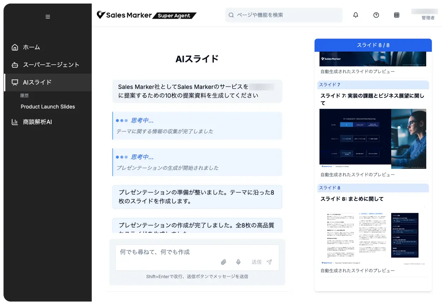This screenshot has height=305, width=446.
Task: Attach a file with paperclip icon
Action: point(223,262)
